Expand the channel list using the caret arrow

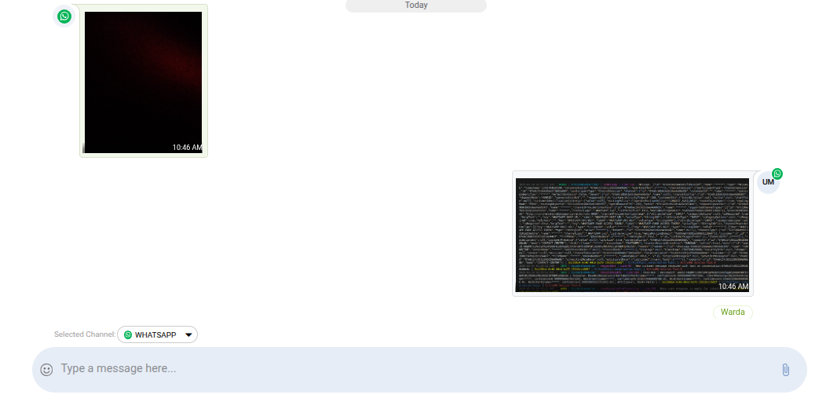188,335
